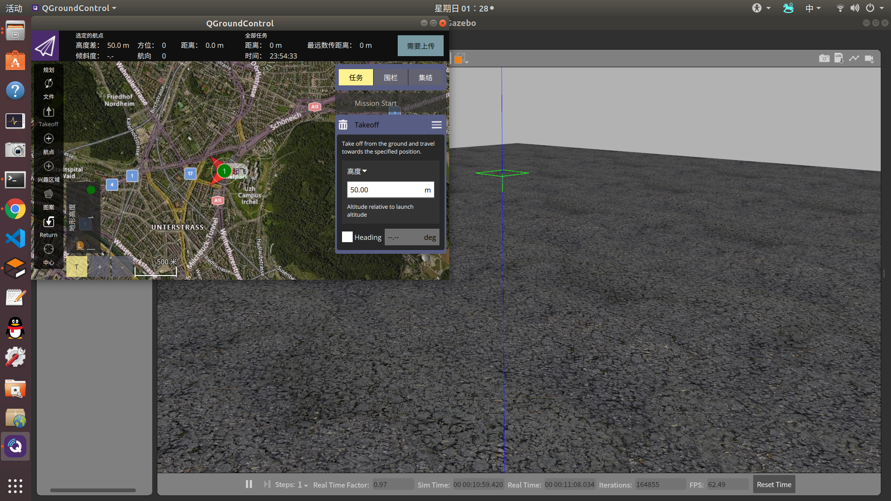Click the QGroundControl paper plane icon

coord(45,46)
